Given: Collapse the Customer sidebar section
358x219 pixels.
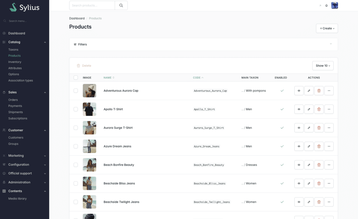Looking at the screenshot, I should click(24, 130).
